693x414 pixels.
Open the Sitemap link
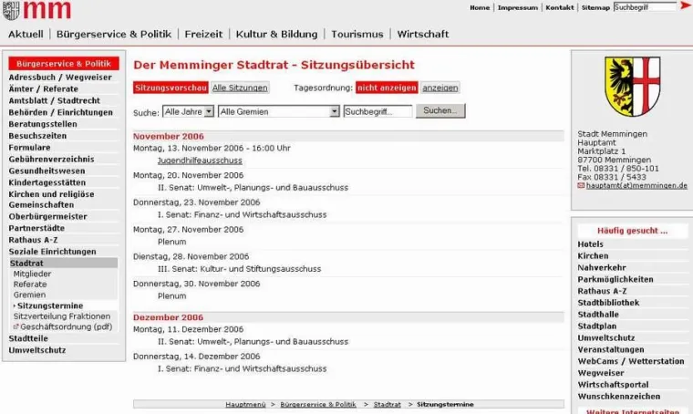(x=595, y=7)
